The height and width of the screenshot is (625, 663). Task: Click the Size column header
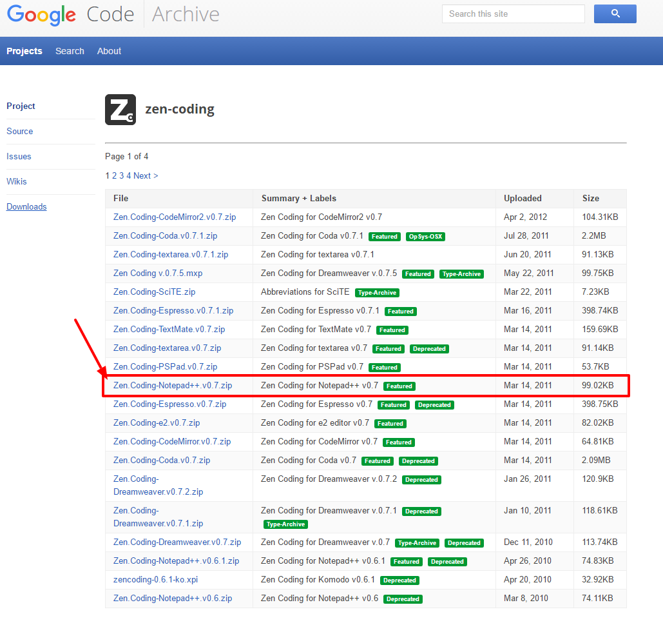[591, 198]
